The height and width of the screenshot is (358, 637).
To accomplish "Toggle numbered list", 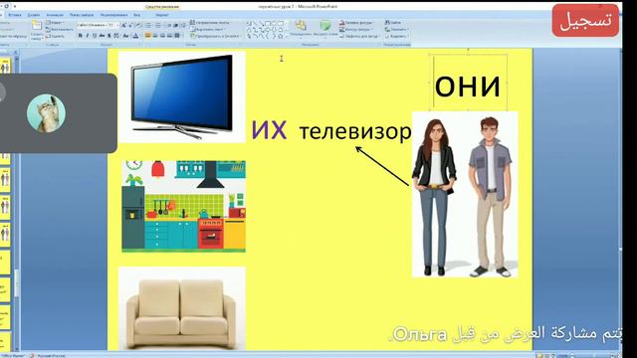I will (157, 25).
